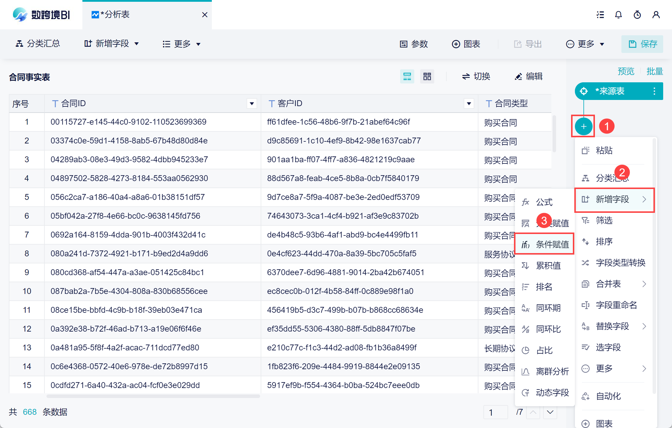Open the 合同ID column dropdown arrow

coord(252,103)
